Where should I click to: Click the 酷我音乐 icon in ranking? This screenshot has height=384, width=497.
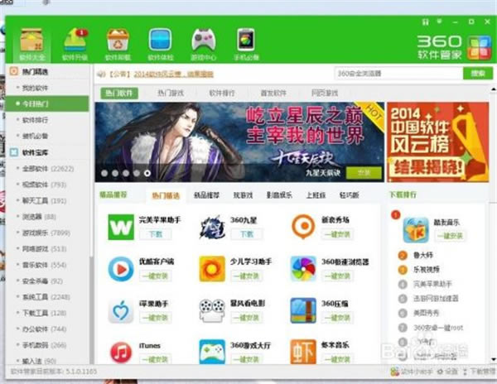pyautogui.click(x=416, y=230)
